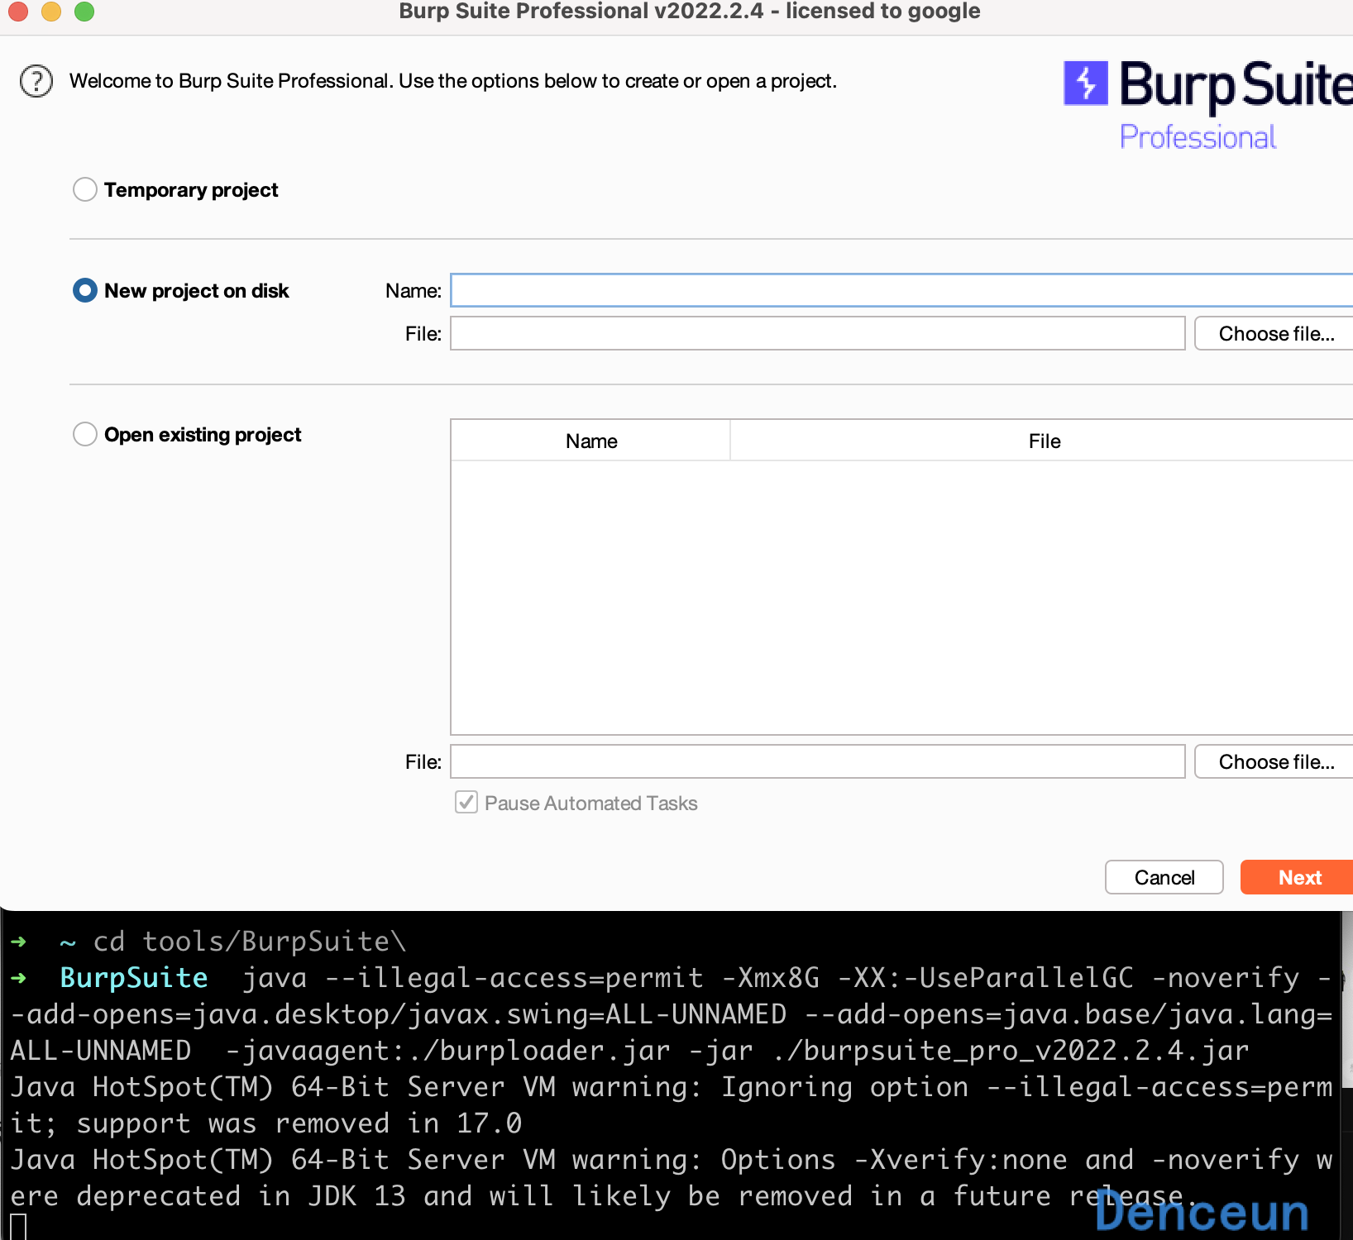Sort project table by File column
The width and height of the screenshot is (1353, 1240).
(x=1043, y=441)
